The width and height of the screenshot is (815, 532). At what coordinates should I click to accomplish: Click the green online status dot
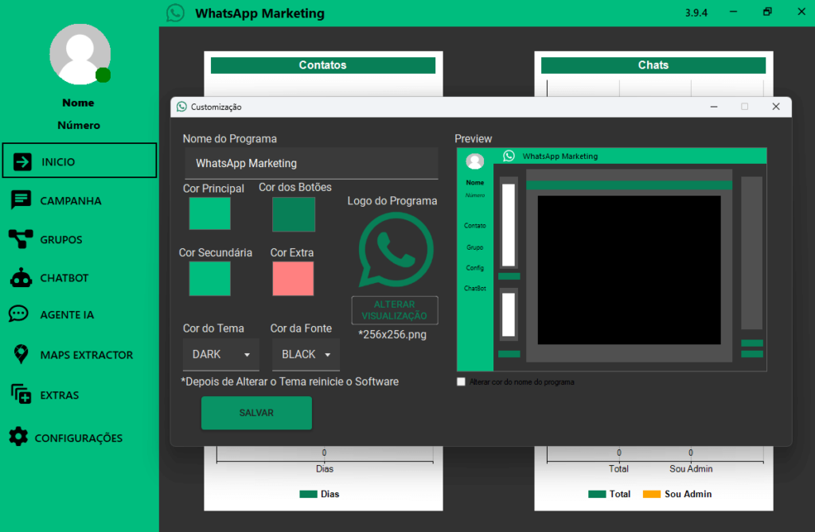103,76
